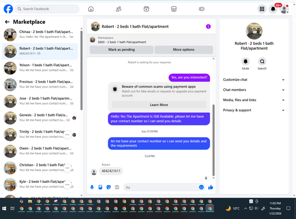Open Windows Start button
Screen dimensions: 296x219
pos(4,208)
